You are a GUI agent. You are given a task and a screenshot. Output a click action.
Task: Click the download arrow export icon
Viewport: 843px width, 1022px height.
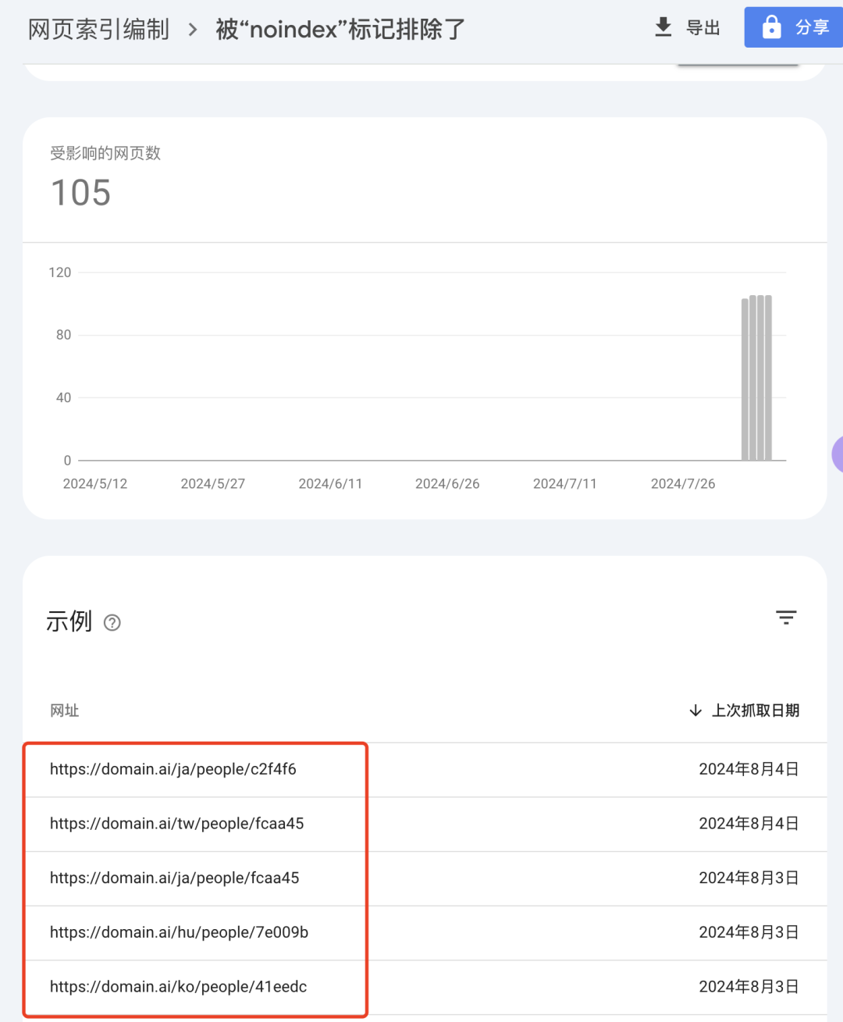(663, 27)
